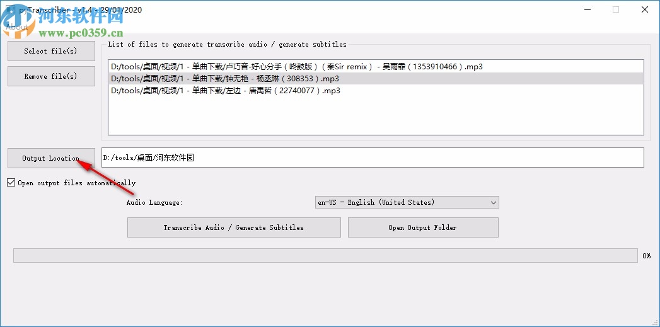Maximize the pyTranscriber window
The image size is (660, 327).
(616, 9)
